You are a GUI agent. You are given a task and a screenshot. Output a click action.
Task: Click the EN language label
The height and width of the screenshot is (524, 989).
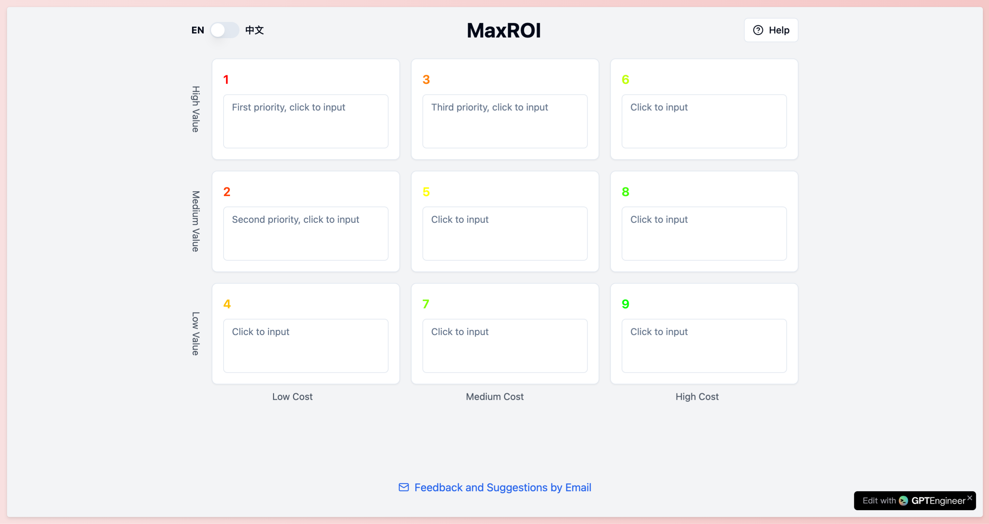[x=197, y=30]
